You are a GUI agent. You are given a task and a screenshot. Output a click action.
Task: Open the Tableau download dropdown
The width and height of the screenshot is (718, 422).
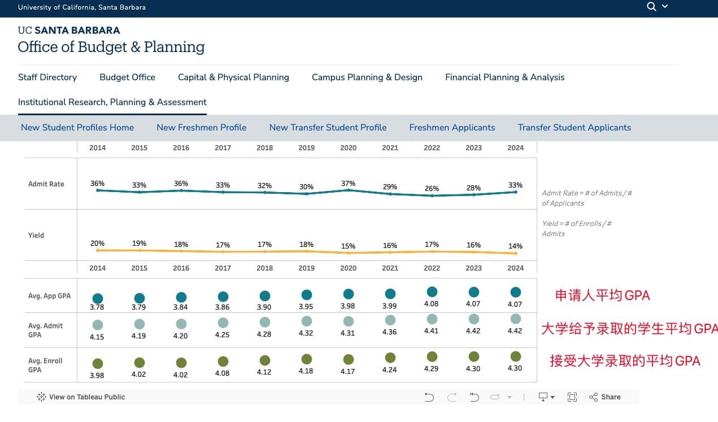click(547, 397)
